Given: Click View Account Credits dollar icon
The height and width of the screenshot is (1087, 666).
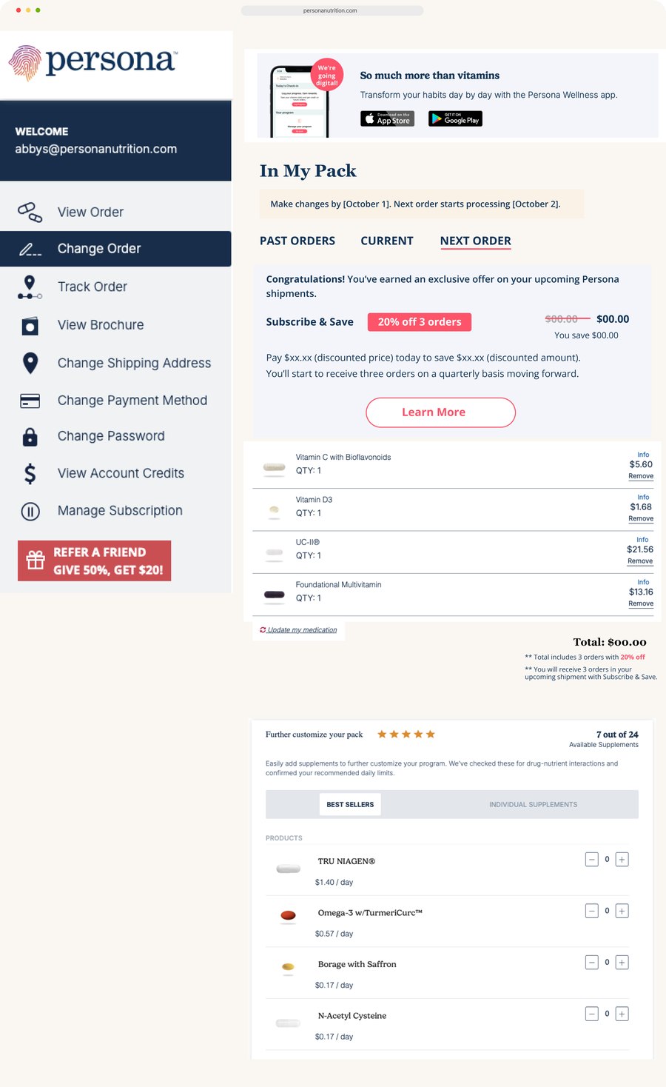Looking at the screenshot, I should (30, 474).
